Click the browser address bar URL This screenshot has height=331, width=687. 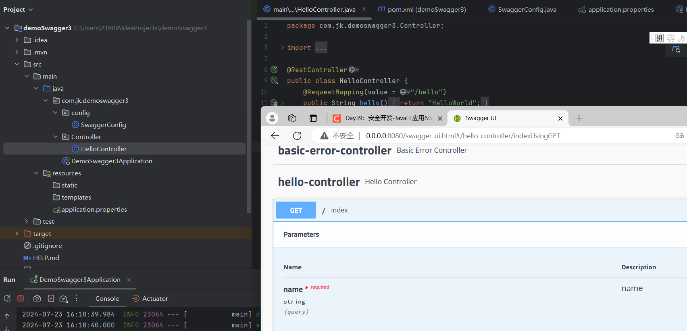463,136
